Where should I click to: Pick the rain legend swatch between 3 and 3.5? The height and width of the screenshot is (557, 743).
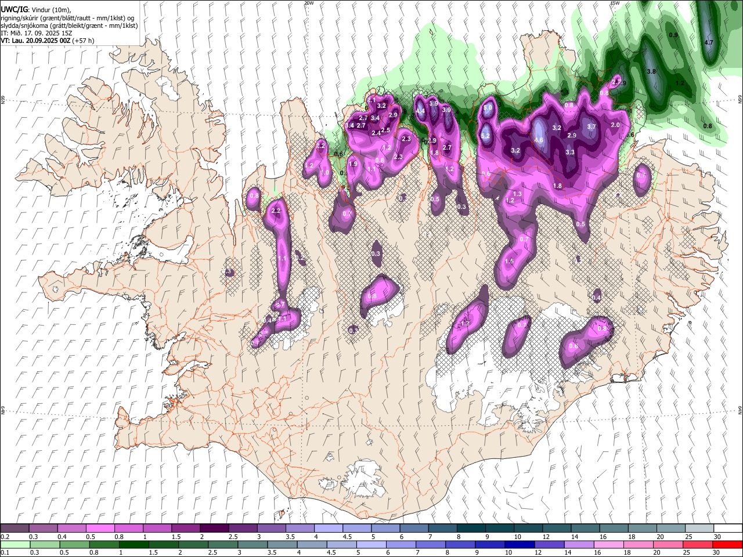253,544
